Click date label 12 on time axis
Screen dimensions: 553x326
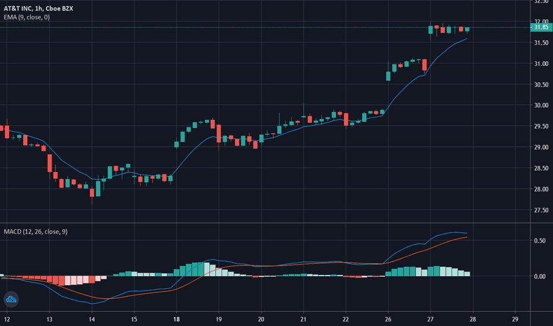click(x=7, y=319)
